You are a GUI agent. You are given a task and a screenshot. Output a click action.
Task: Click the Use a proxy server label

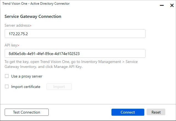click(27, 76)
